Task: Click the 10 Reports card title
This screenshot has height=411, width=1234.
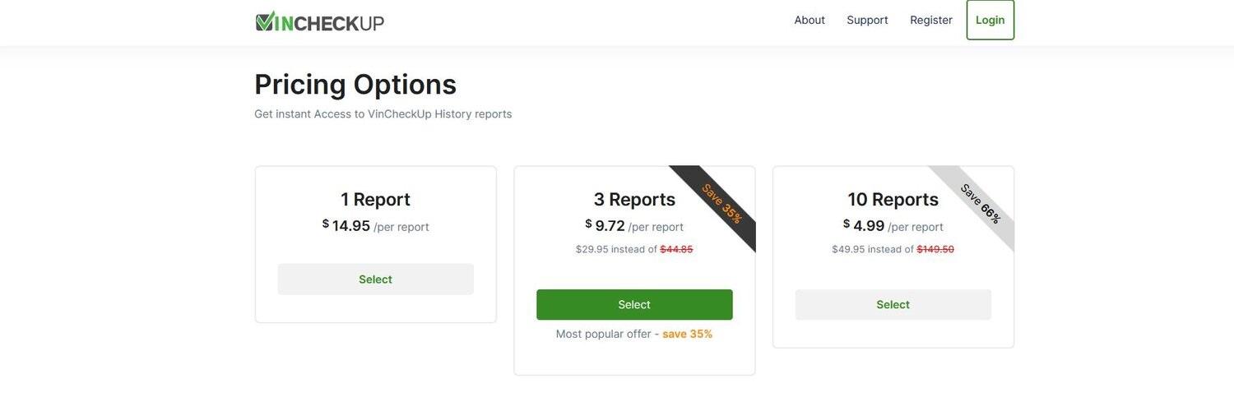Action: click(893, 200)
